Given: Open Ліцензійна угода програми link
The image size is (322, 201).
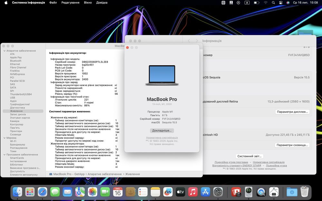Looking at the screenshot, I should click(231, 162).
